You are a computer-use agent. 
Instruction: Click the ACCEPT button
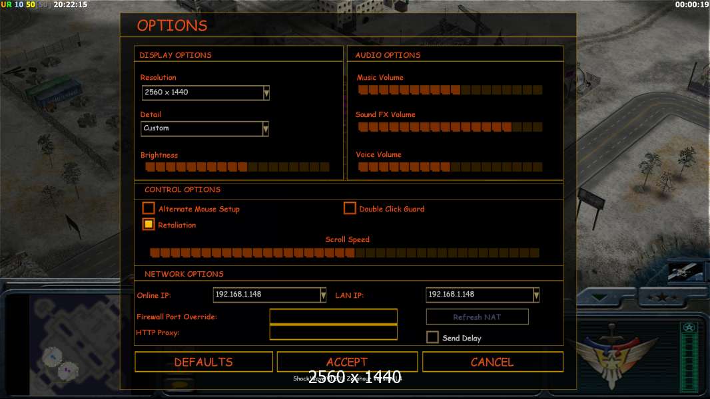[347, 362]
